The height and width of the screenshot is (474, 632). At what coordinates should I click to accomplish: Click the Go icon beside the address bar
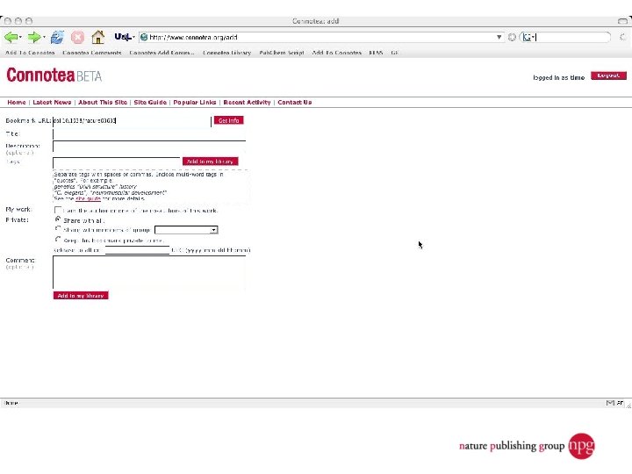pyautogui.click(x=512, y=38)
